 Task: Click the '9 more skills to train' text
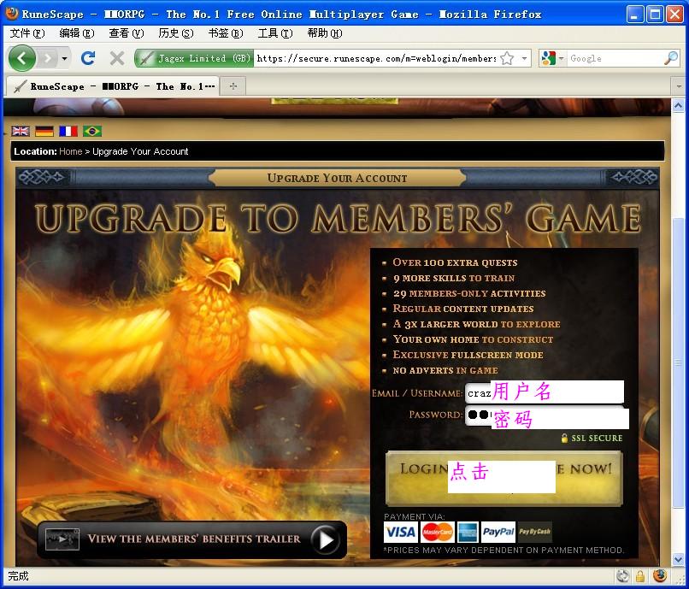click(x=454, y=278)
